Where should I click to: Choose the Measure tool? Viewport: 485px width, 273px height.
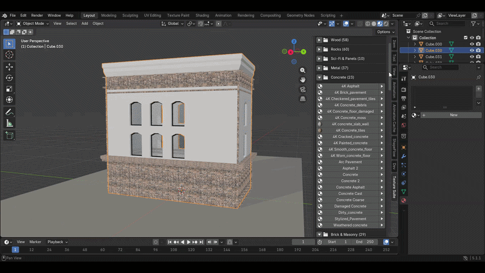click(9, 124)
